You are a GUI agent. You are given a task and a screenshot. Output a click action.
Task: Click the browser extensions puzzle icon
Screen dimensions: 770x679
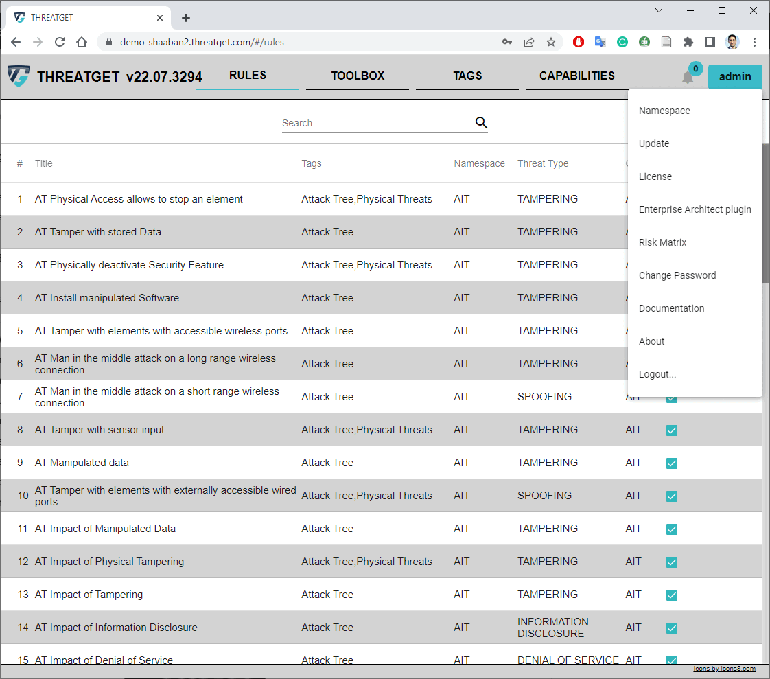[688, 42]
